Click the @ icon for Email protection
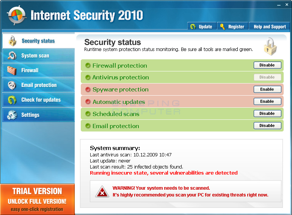Screen dimensions: 292x215 (12, 85)
